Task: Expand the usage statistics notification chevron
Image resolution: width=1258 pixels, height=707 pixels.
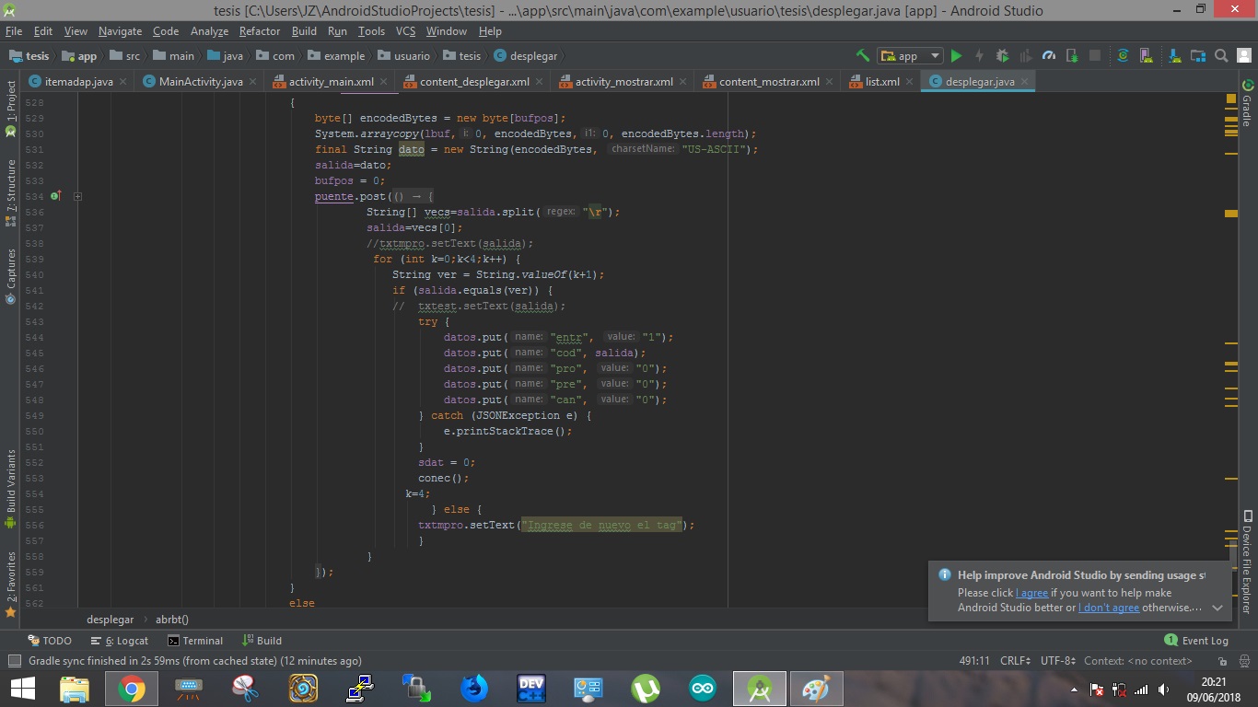Action: point(1217,608)
